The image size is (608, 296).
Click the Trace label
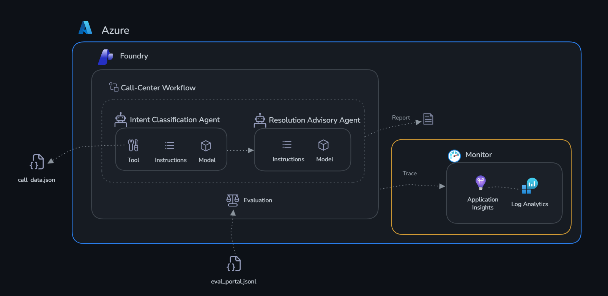[410, 173]
